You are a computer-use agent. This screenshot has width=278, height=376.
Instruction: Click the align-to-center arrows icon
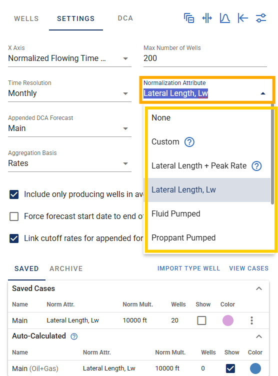tap(207, 18)
